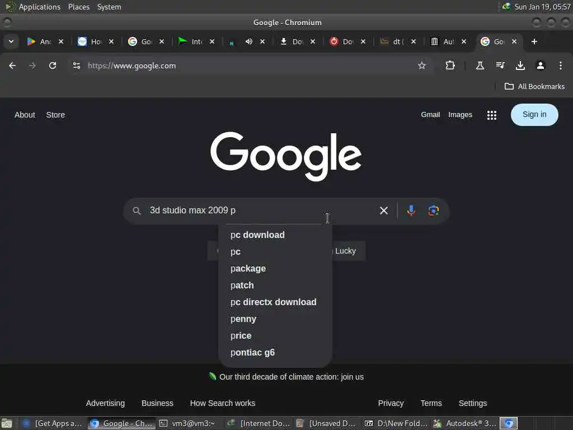Pick the 'patch' suggestion
This screenshot has height=430, width=573.
point(275,285)
